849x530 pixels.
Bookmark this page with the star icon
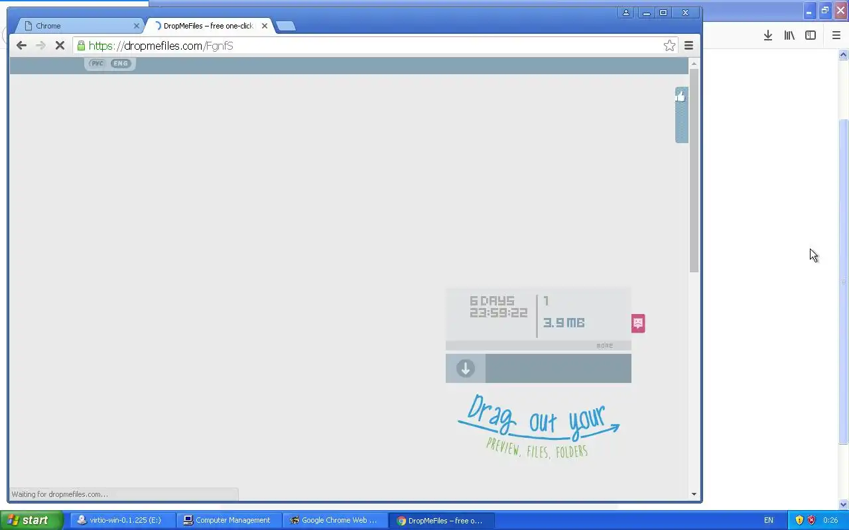click(669, 46)
